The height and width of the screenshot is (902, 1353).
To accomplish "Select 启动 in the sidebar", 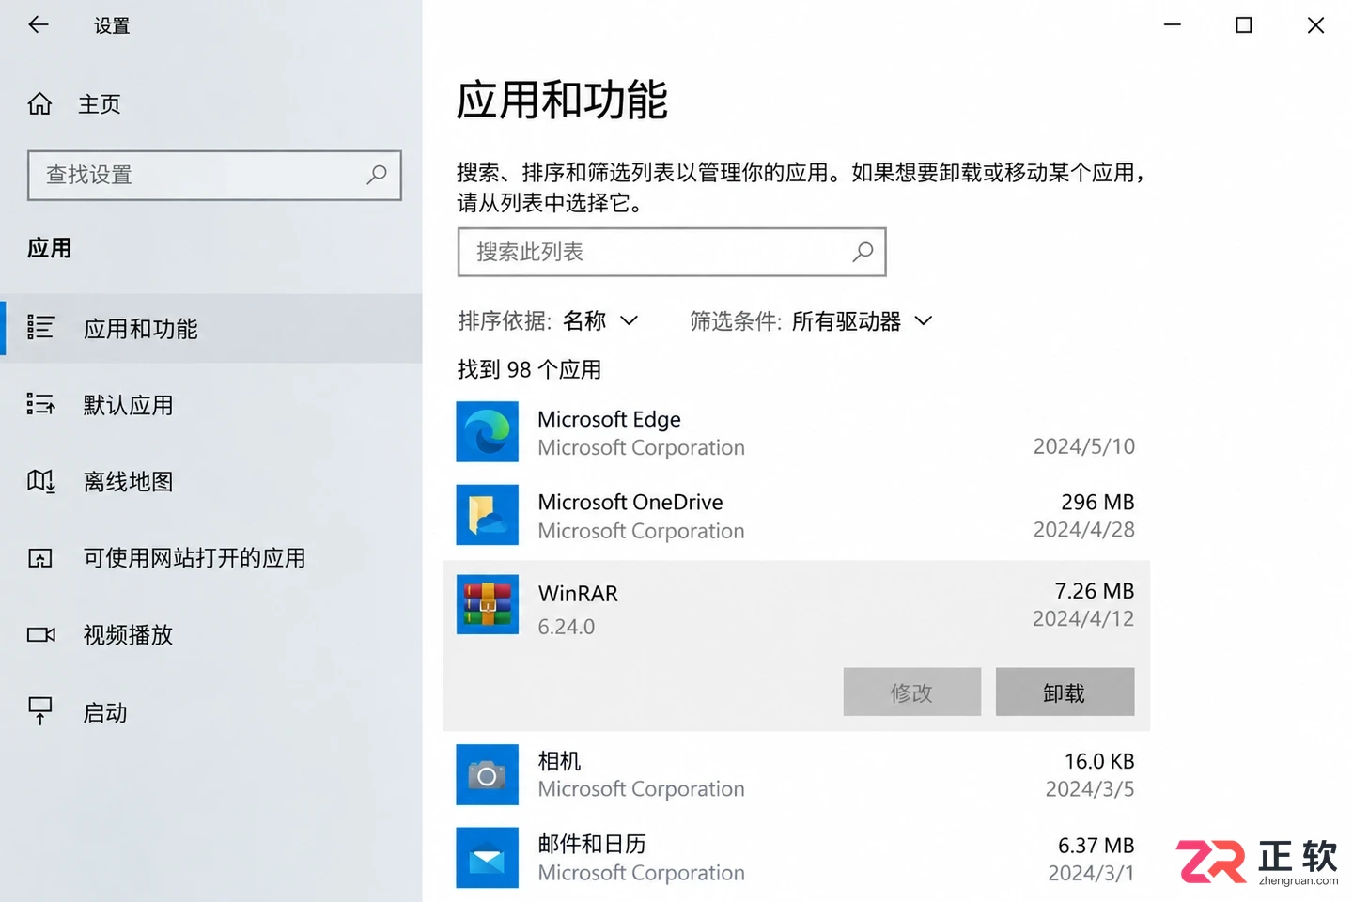I will 211,712.
